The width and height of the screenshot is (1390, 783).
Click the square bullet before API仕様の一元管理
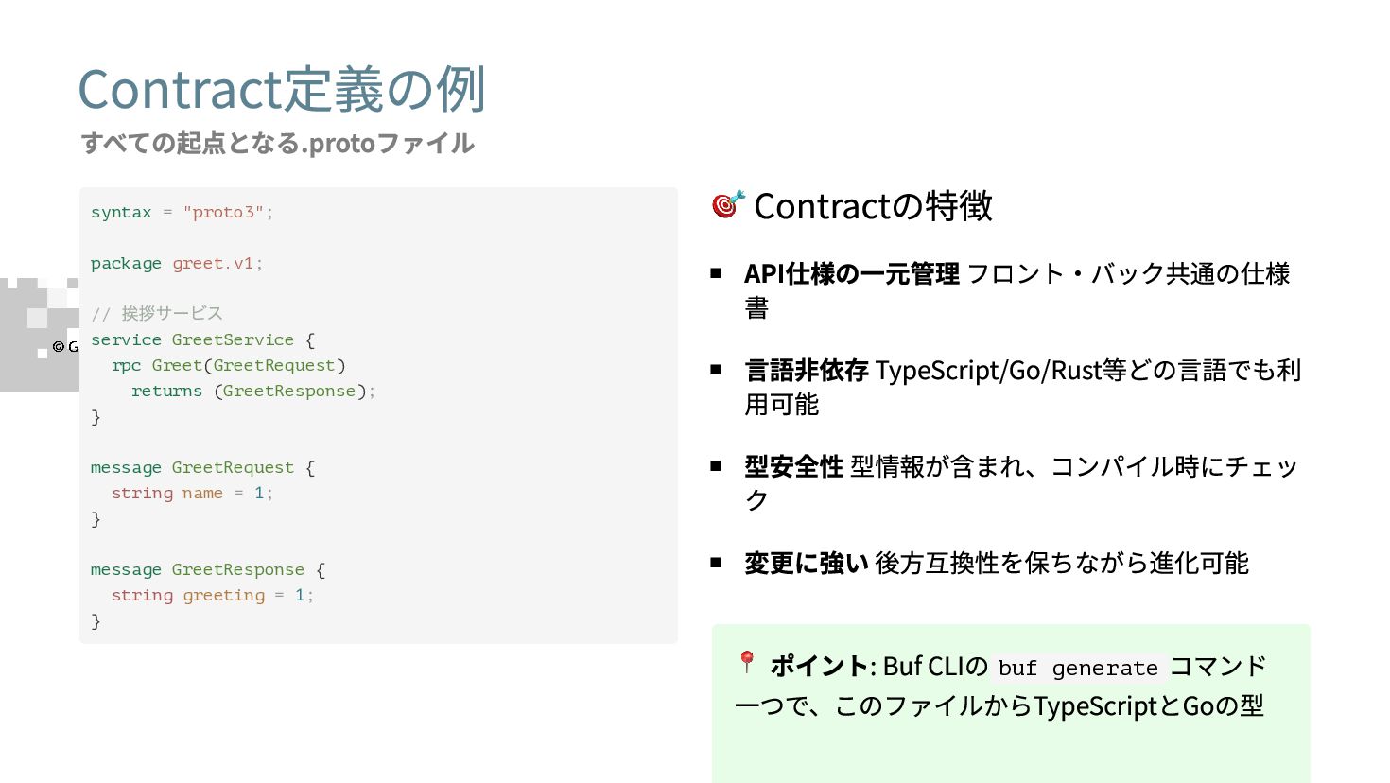coord(716,273)
